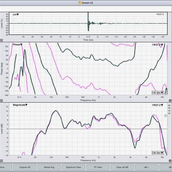Open settings gear beside the Phase frequency axis
This screenshot has width=172, height=172.
pos(170,101)
